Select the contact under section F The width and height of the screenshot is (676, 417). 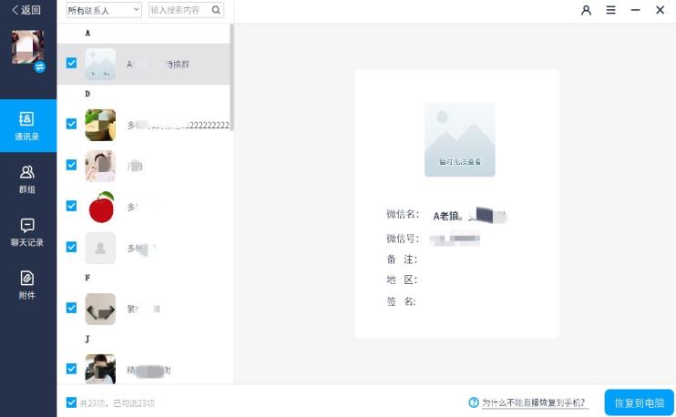tap(144, 309)
